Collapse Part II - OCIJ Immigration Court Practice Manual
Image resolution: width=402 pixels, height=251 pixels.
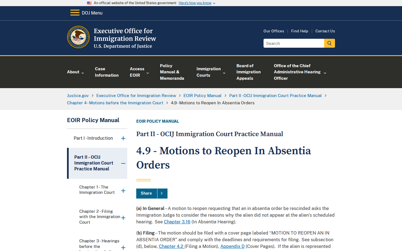click(x=123, y=163)
